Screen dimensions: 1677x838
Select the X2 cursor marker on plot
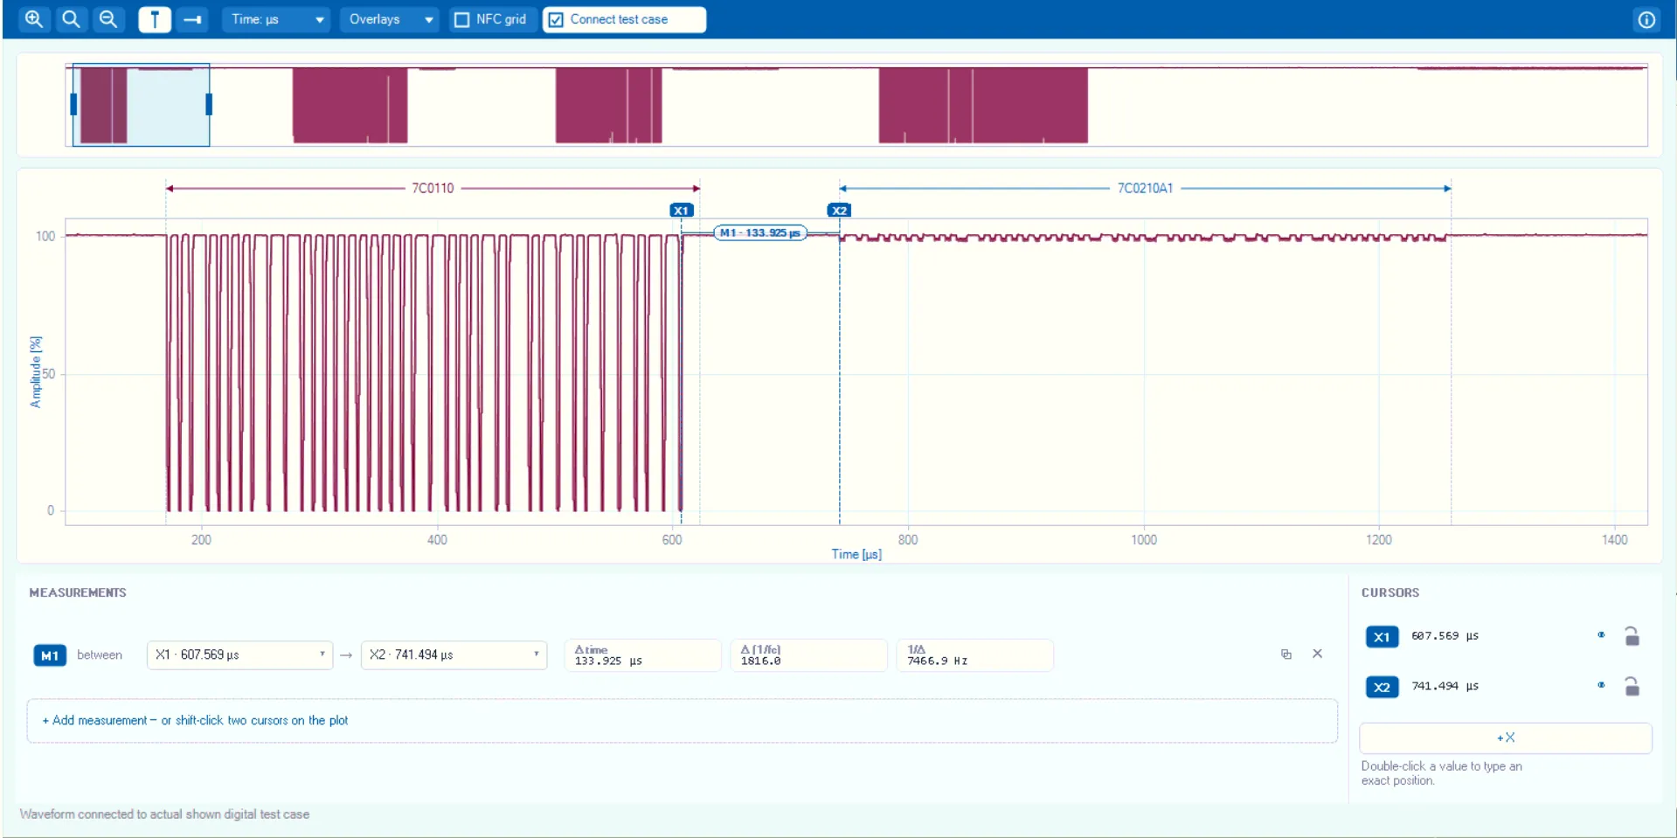[839, 211]
